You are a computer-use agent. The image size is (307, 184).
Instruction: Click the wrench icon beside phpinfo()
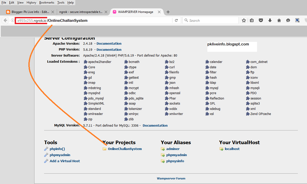point(46,149)
